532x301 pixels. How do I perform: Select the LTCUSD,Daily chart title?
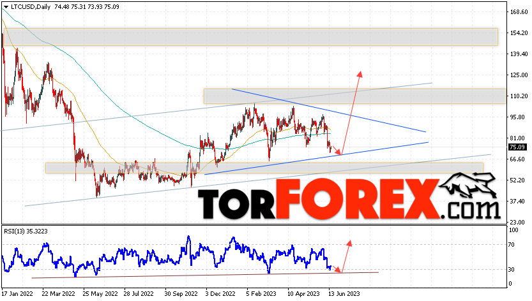[x=31, y=7]
